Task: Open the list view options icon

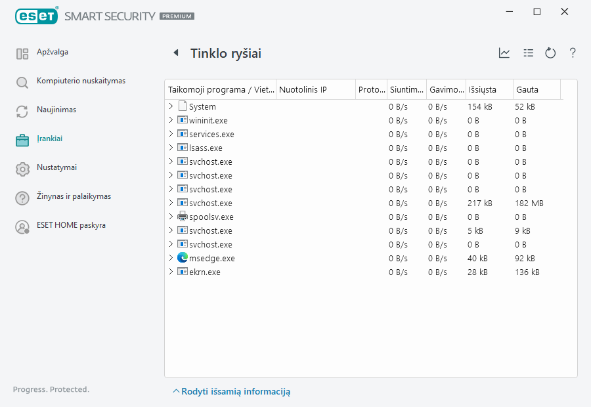Action: tap(528, 53)
